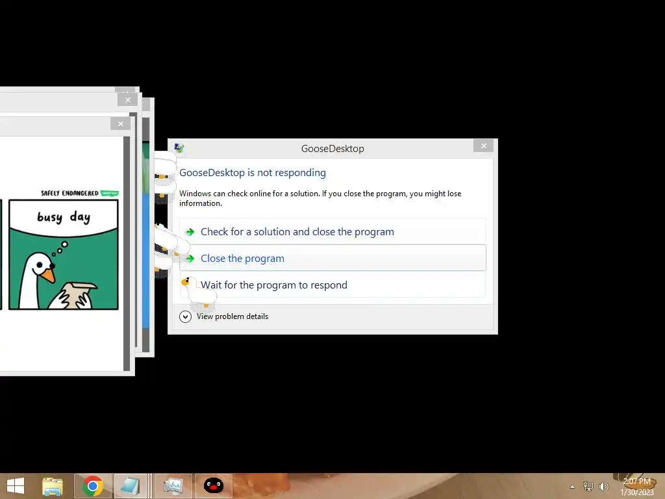Image resolution: width=665 pixels, height=499 pixels.
Task: Open the Notepad taskbar icon
Action: 130,486
